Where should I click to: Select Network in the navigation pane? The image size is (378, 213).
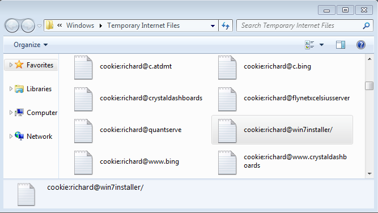pos(39,137)
